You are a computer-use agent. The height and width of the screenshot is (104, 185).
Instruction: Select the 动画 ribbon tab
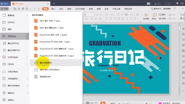pyautogui.click(x=69, y=9)
